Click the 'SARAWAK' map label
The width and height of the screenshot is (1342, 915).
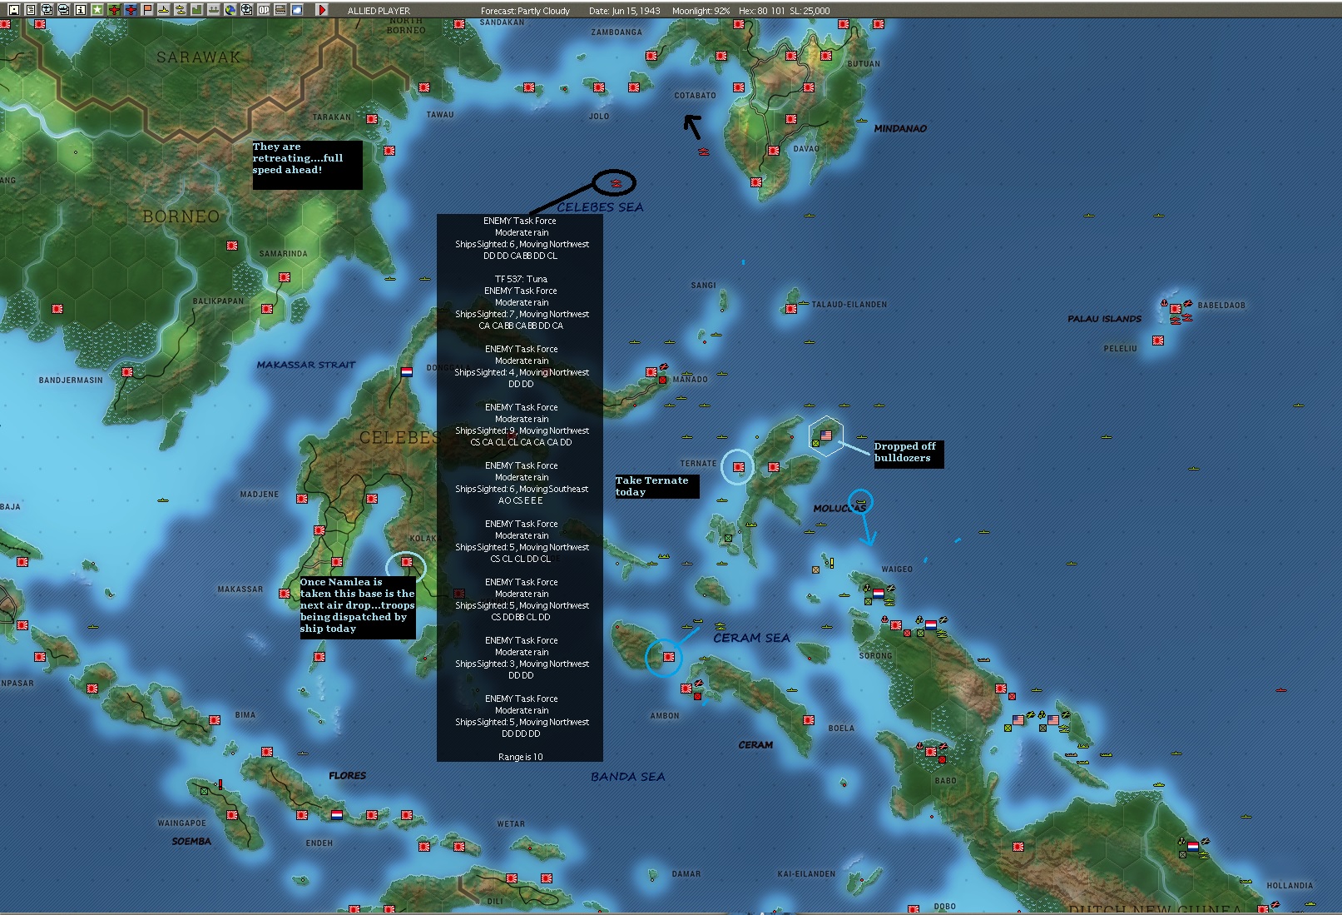click(199, 57)
